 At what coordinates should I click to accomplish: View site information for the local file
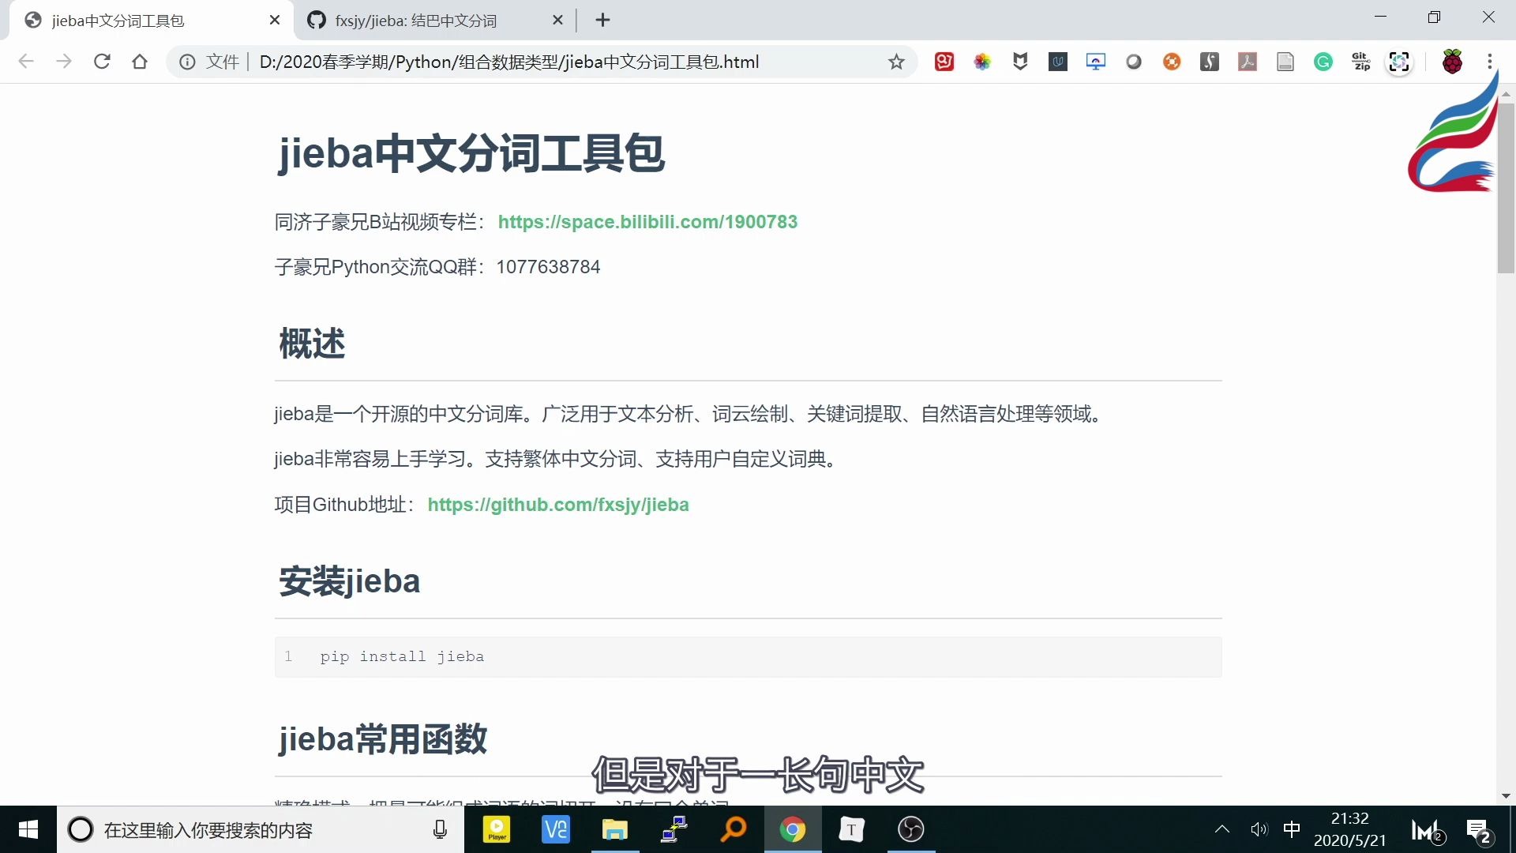point(187,62)
